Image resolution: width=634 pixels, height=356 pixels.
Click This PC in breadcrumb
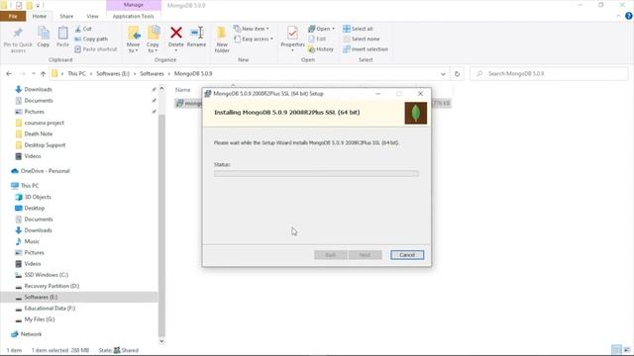[x=76, y=74]
